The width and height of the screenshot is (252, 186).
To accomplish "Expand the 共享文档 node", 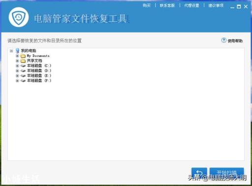I will (x=17, y=61).
